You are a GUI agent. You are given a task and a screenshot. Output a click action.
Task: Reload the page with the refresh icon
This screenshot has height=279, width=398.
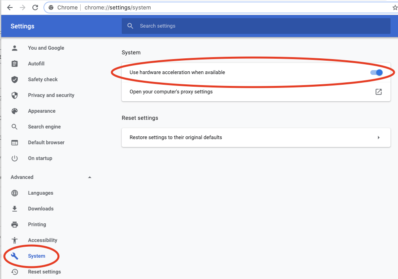[35, 7]
